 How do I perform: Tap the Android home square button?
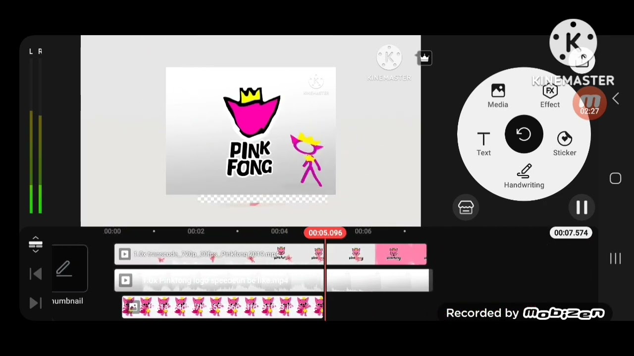pos(615,178)
